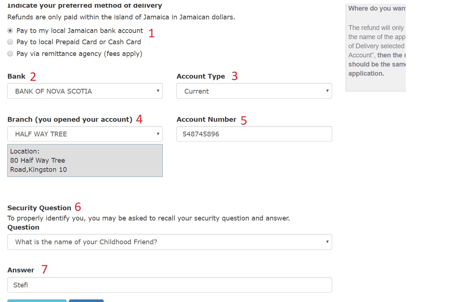The width and height of the screenshot is (456, 302).
Task: Click the Answer field label
Action: [x=21, y=270]
